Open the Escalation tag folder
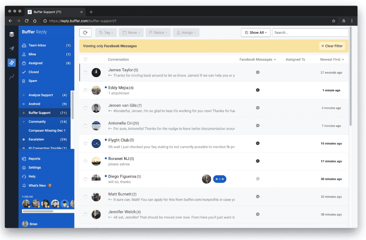The image size is (366, 240). [x=37, y=139]
